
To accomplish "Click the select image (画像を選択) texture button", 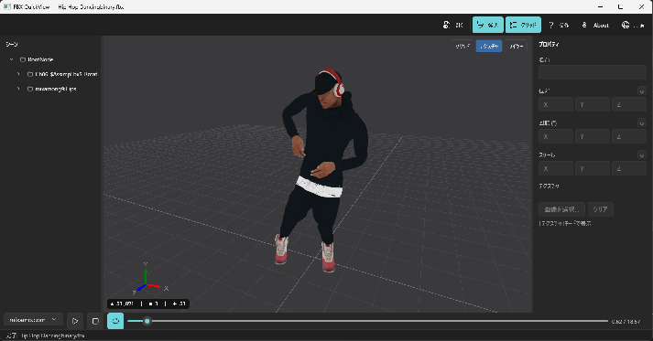I will pyautogui.click(x=561, y=209).
